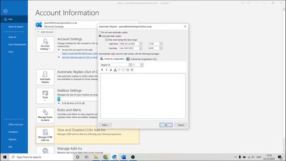
Task: Click inside the automatic reply message box
Action: (x=143, y=96)
